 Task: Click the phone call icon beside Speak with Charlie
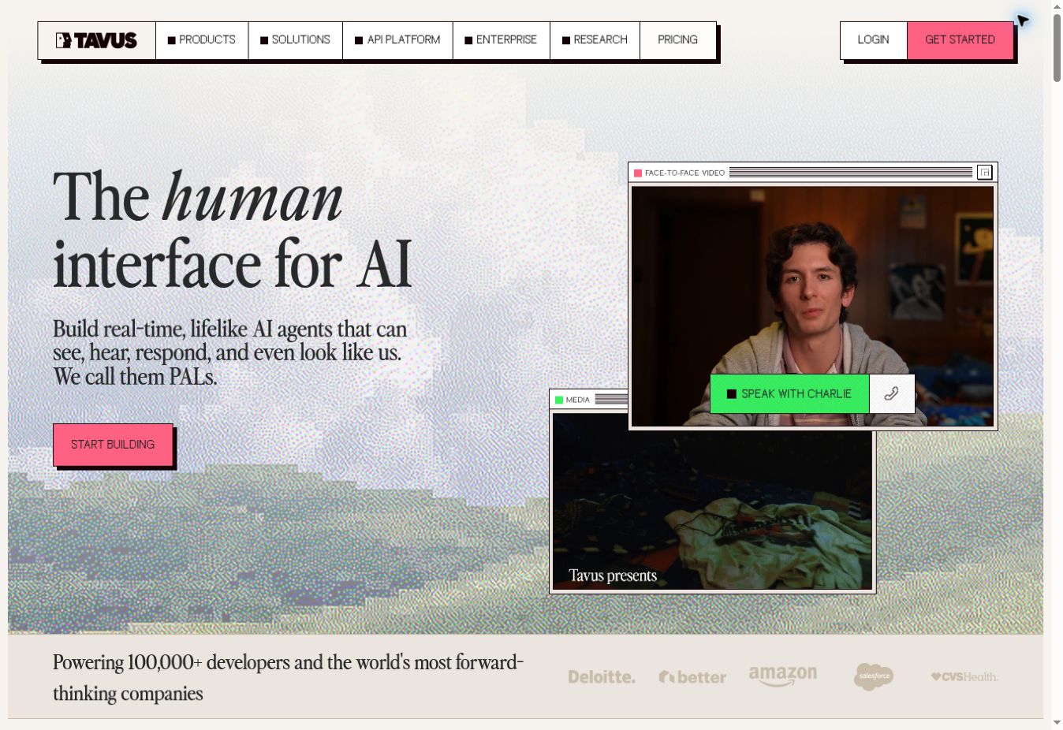coord(892,393)
